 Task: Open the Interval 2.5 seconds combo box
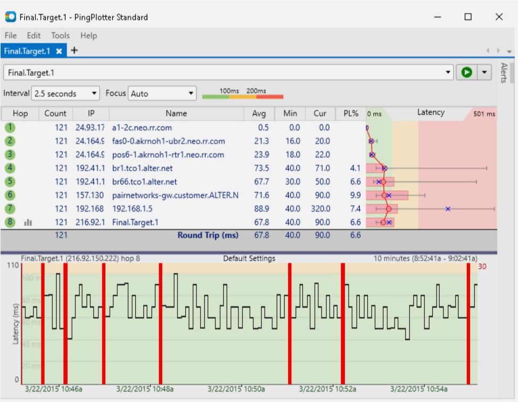point(65,94)
